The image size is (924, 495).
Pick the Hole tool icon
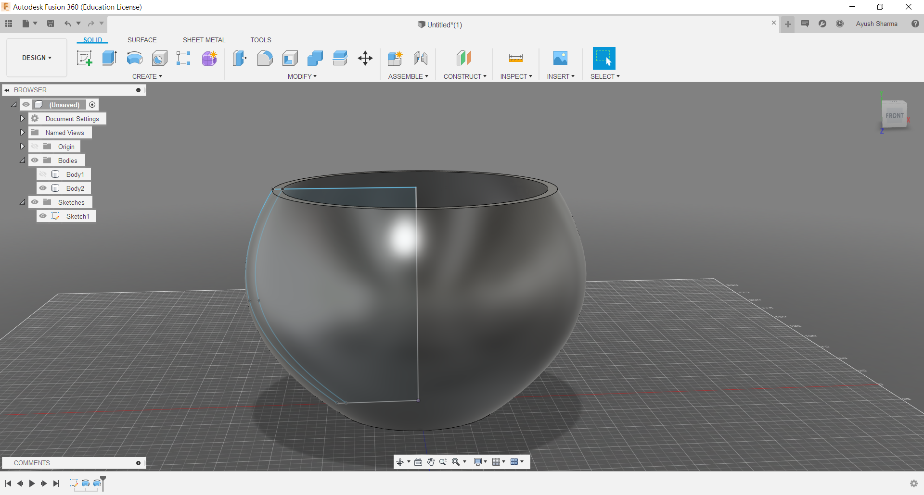click(160, 58)
